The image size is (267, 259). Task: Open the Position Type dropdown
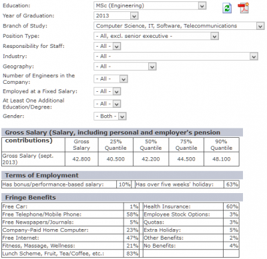coord(156,36)
